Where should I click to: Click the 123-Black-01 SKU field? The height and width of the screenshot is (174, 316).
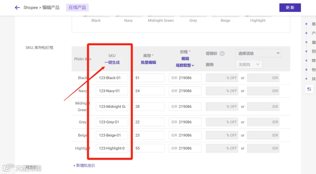[x=112, y=78]
